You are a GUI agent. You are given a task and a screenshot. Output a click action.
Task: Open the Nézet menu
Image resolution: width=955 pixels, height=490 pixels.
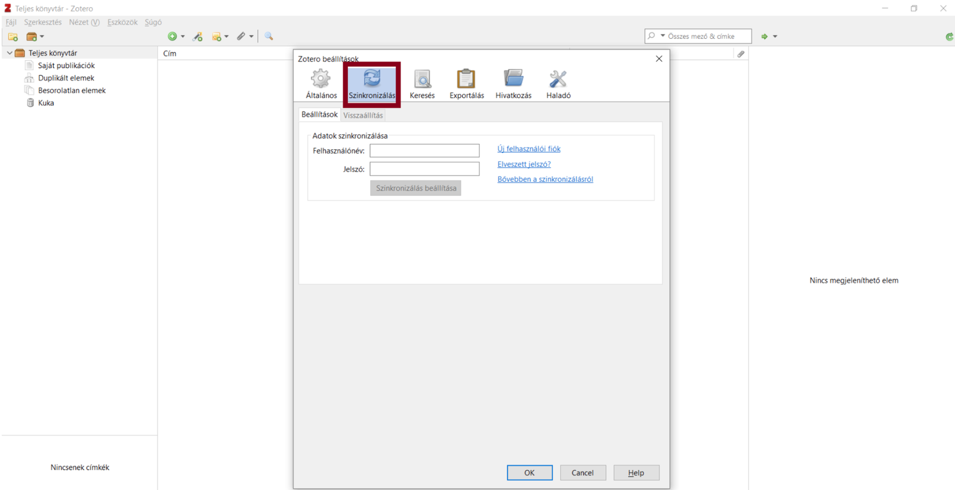pos(84,22)
